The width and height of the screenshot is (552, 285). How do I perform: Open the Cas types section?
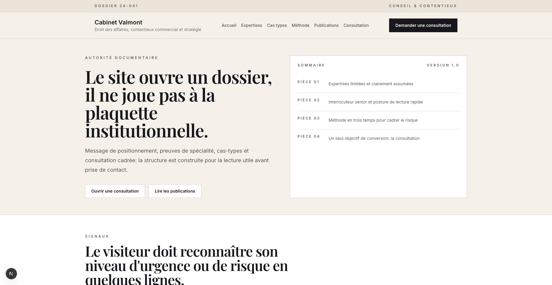(277, 25)
